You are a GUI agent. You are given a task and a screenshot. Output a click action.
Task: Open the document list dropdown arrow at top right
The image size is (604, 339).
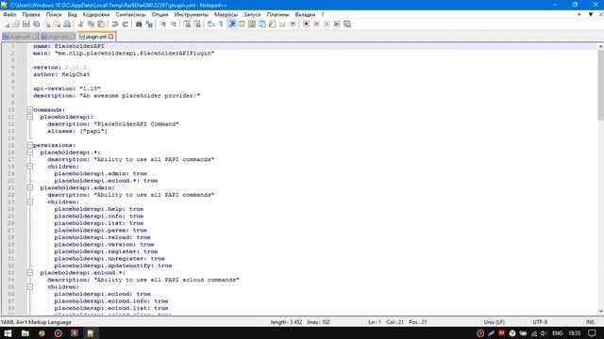click(x=590, y=15)
